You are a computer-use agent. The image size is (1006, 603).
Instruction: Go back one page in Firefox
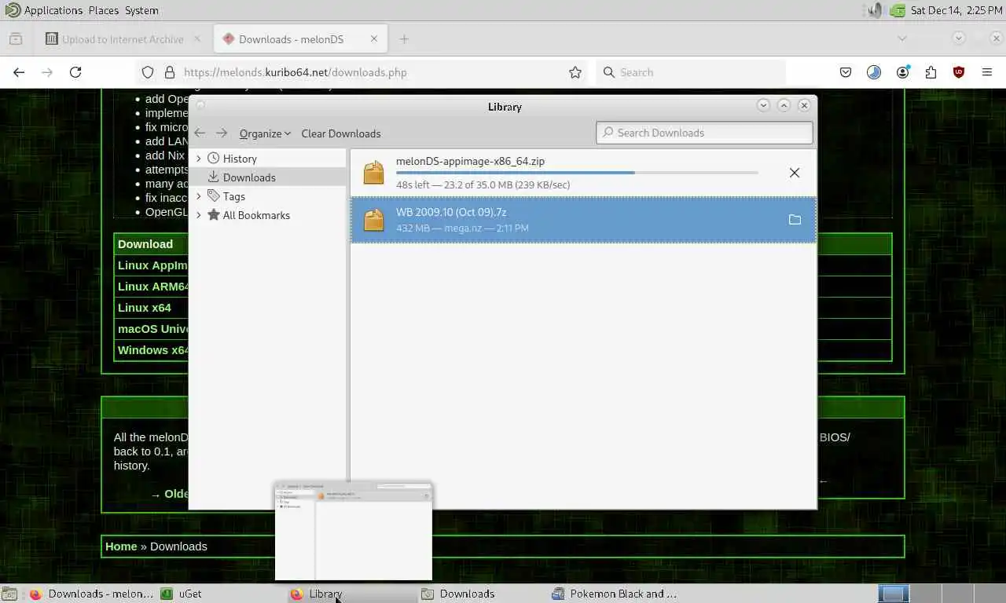pos(19,72)
